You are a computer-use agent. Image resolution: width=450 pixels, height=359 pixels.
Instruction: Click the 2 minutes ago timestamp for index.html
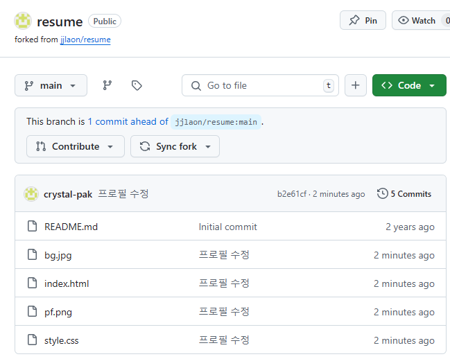(404, 284)
